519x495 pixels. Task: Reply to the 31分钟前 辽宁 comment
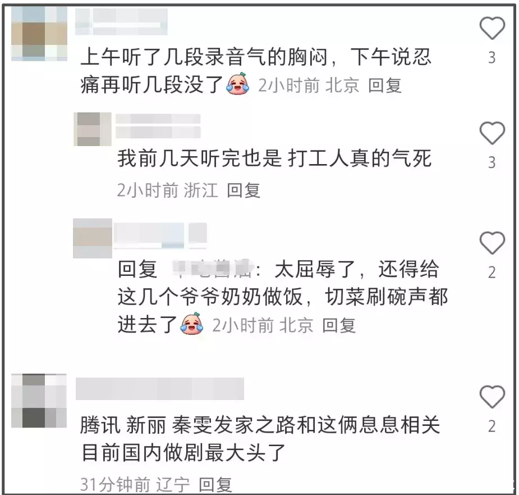tap(215, 485)
